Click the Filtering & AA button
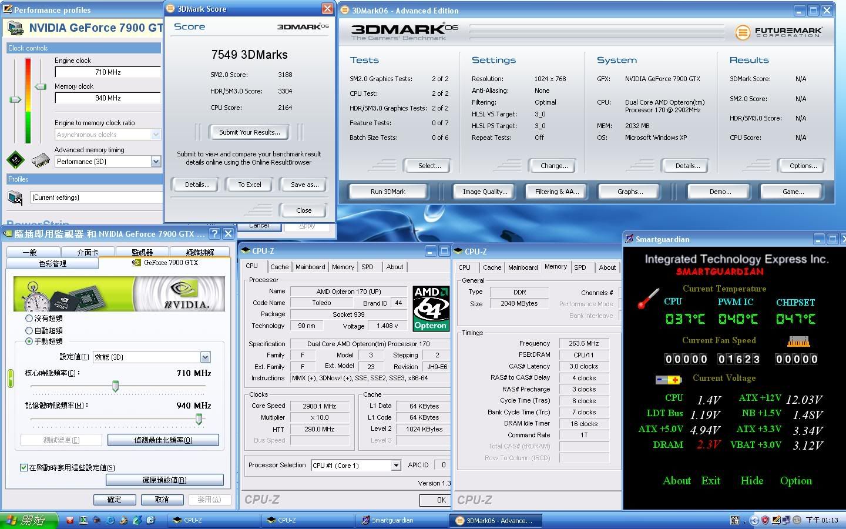The image size is (846, 529). (x=557, y=192)
